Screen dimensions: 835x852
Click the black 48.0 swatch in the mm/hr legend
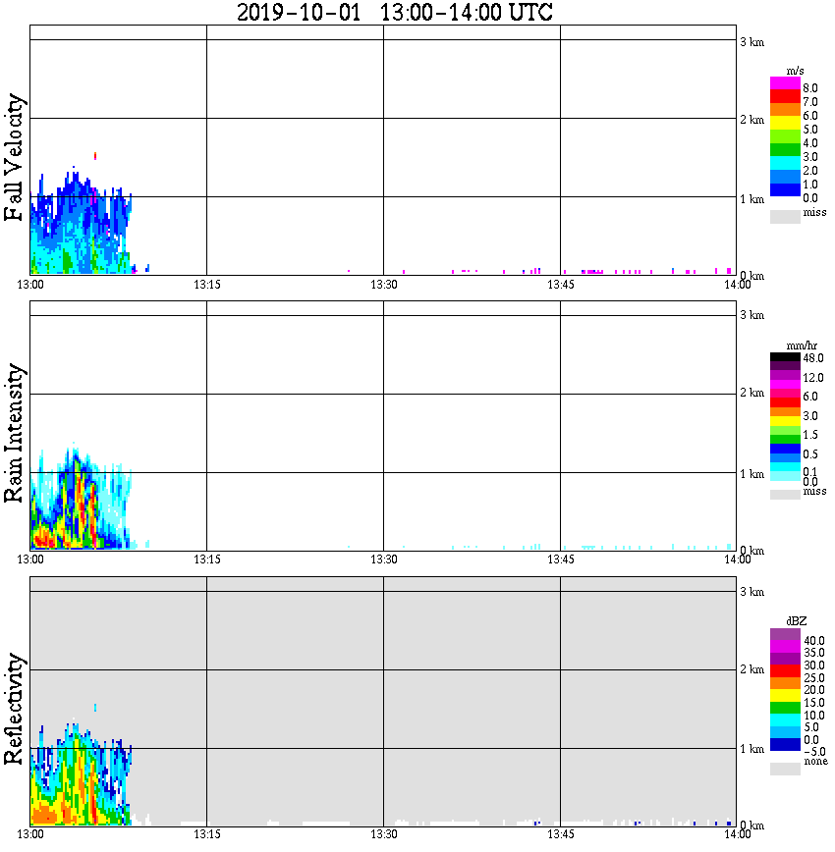click(x=785, y=357)
